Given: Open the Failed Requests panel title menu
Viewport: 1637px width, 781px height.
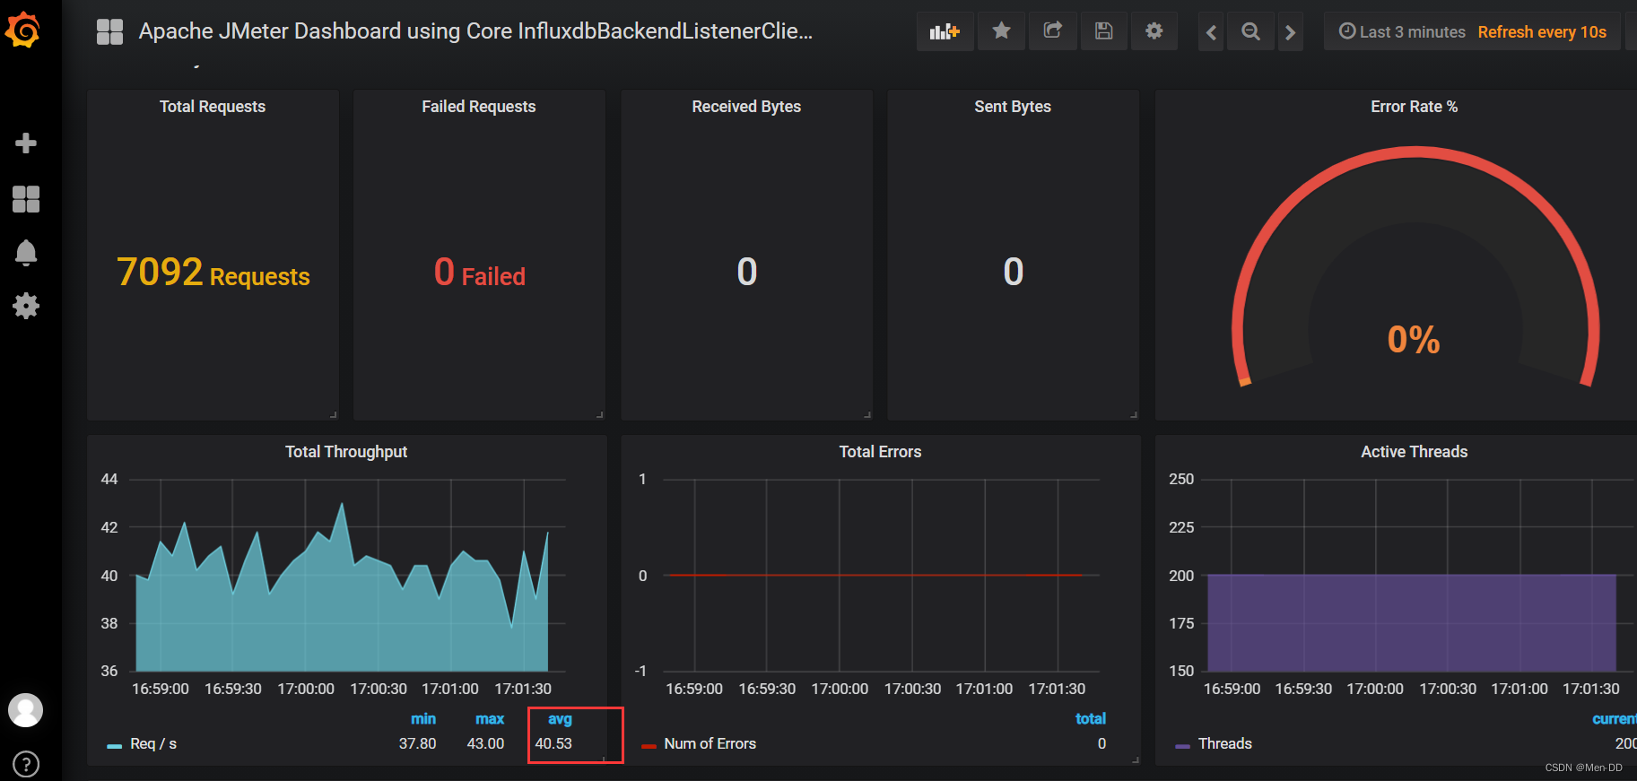Looking at the screenshot, I should pyautogui.click(x=479, y=107).
